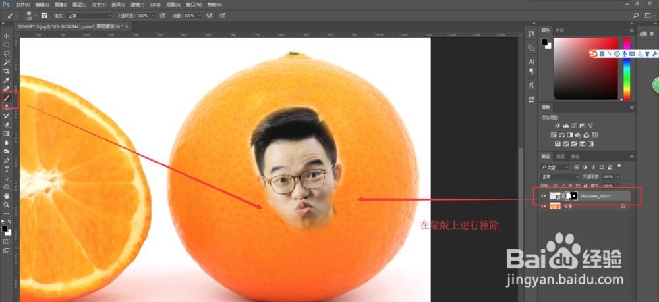Open brush mode dropdown in options bar

[x=89, y=16]
